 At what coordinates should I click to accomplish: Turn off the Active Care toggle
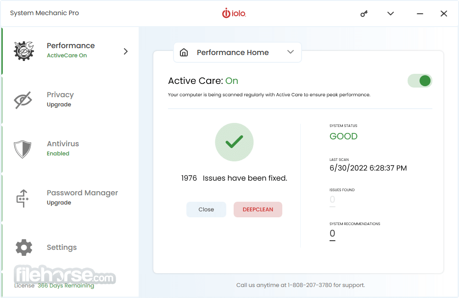pyautogui.click(x=420, y=81)
